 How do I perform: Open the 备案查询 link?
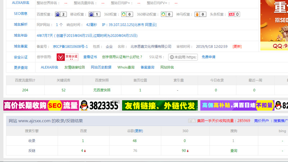tap(147, 67)
